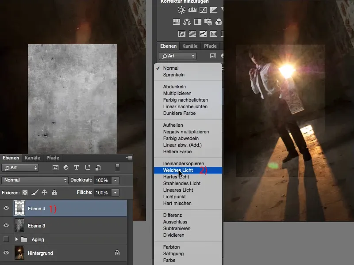This screenshot has height=265, width=354.
Task: Open the Pfade tab
Action: coord(53,158)
